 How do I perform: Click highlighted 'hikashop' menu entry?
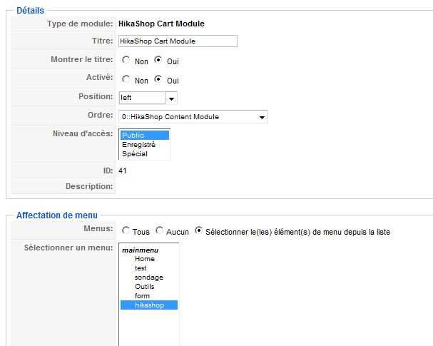tap(149, 305)
